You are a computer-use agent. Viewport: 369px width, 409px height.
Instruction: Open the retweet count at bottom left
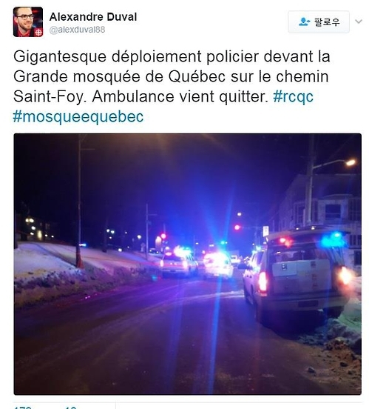pos(23,407)
